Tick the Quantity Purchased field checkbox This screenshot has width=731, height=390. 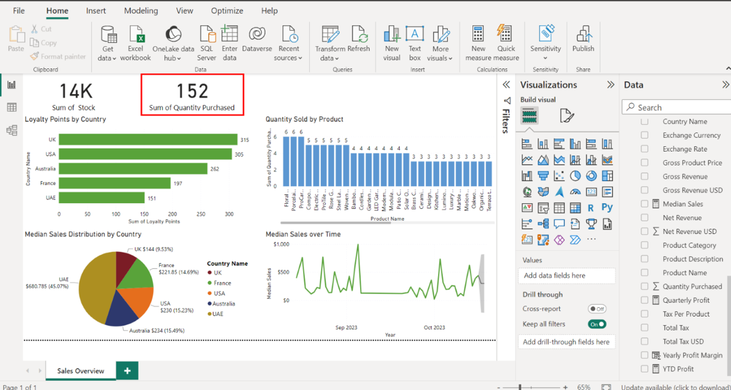pos(644,287)
